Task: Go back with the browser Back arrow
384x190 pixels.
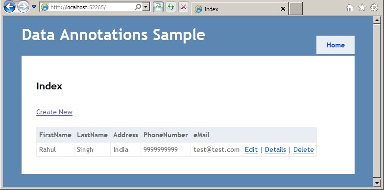Action: tap(9, 7)
